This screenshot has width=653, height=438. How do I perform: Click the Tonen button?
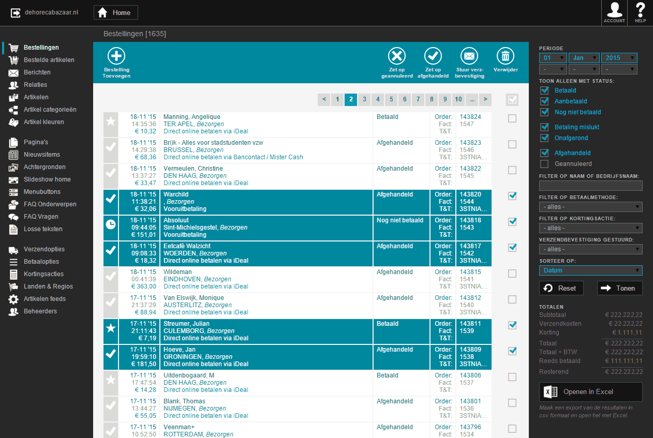click(x=620, y=288)
